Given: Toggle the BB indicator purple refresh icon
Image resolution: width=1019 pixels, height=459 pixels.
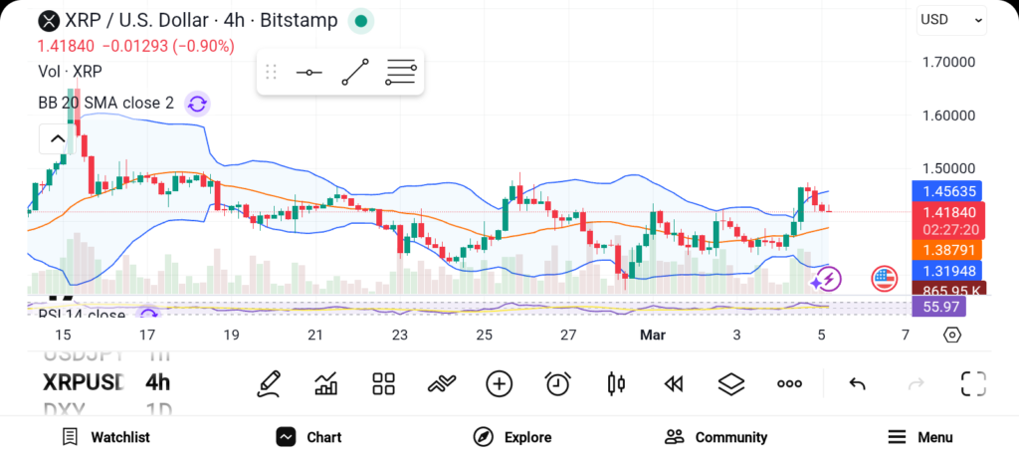Looking at the screenshot, I should coord(197,104).
